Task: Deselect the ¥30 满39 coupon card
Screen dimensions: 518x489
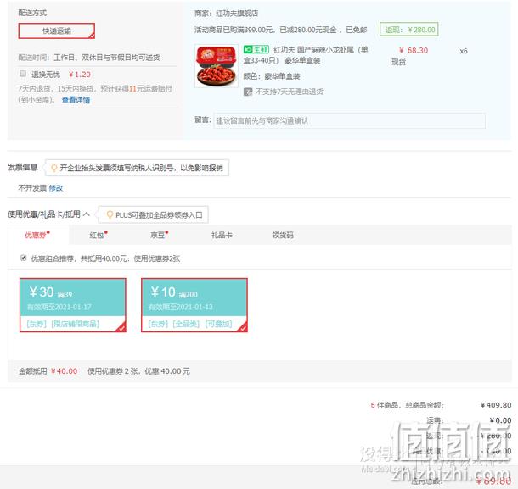Action: (73, 305)
